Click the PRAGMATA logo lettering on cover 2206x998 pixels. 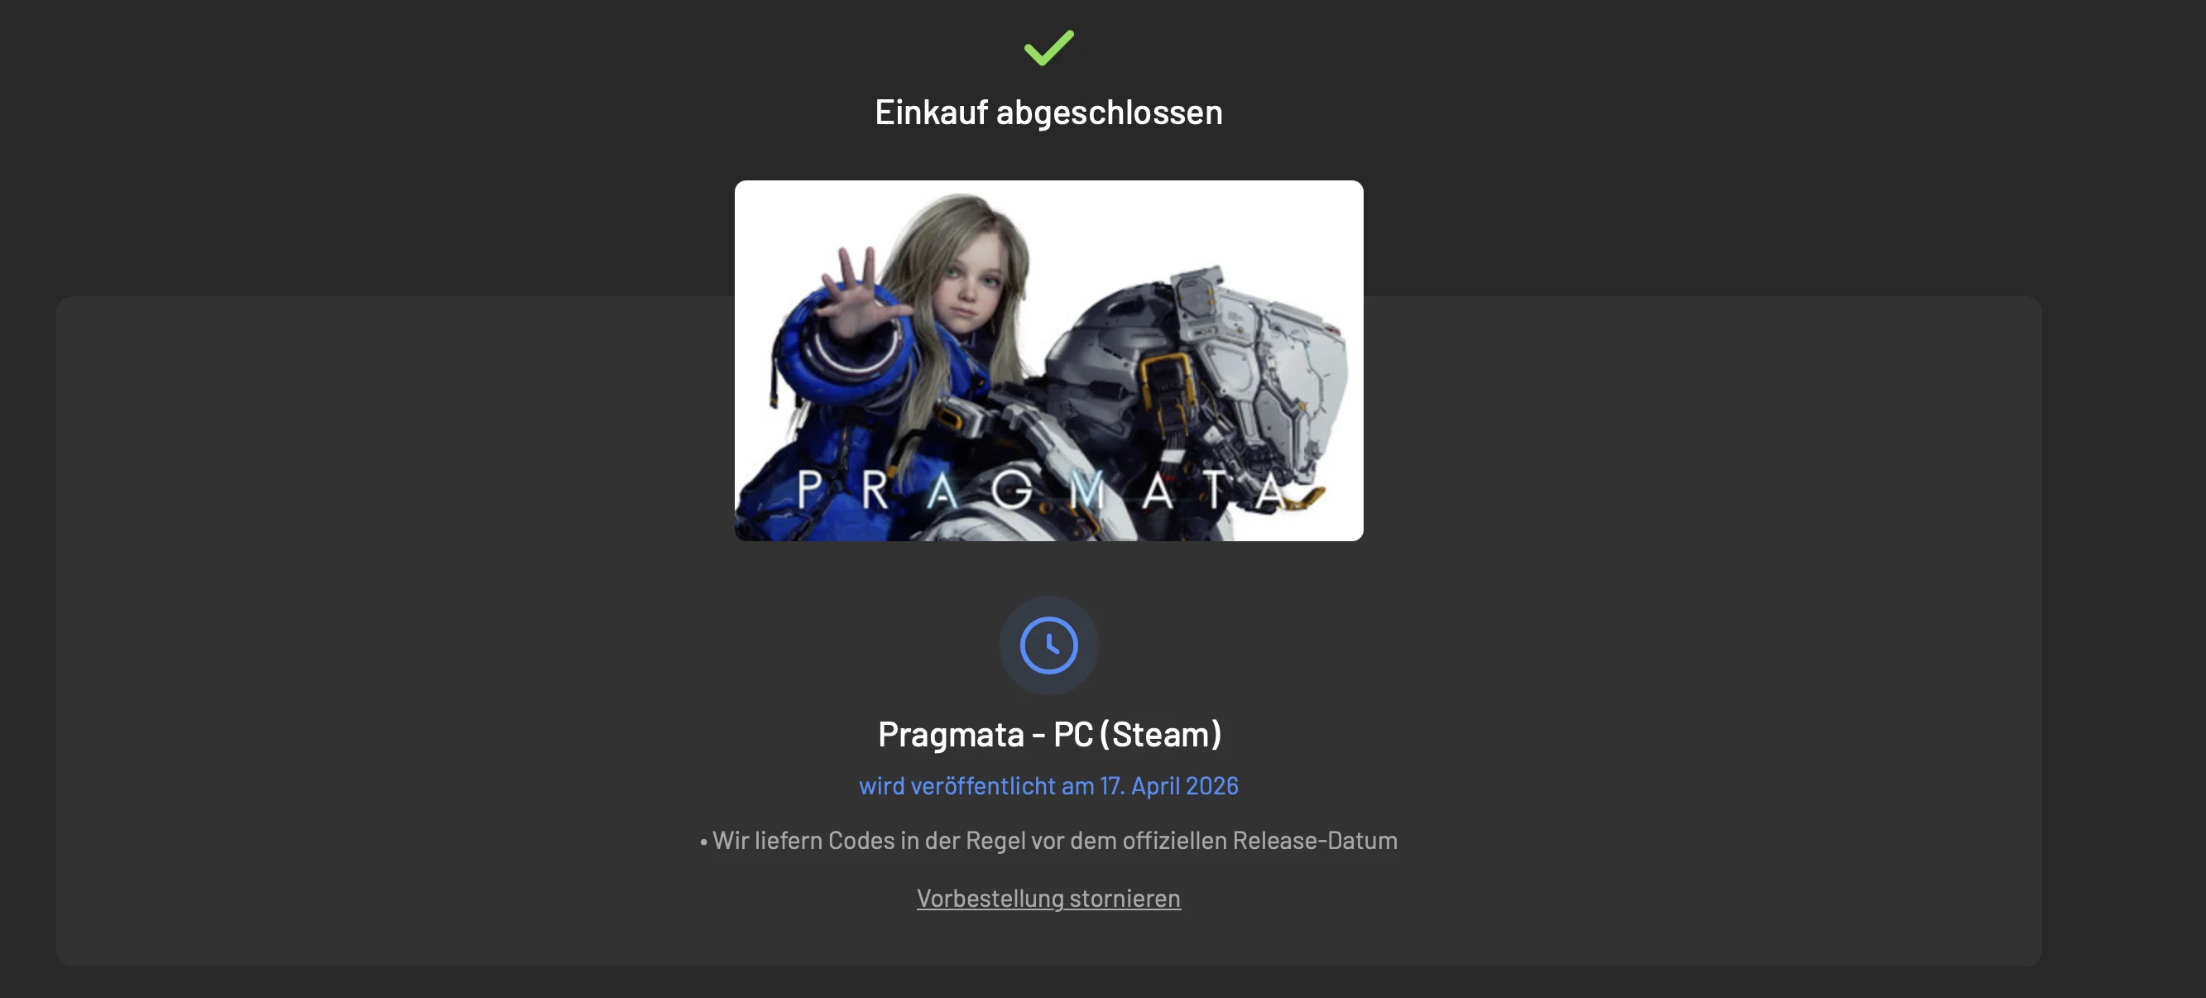coord(1040,490)
